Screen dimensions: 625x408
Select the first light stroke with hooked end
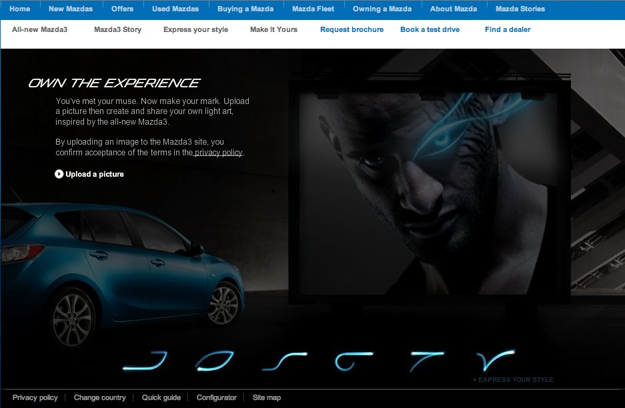coord(145,361)
